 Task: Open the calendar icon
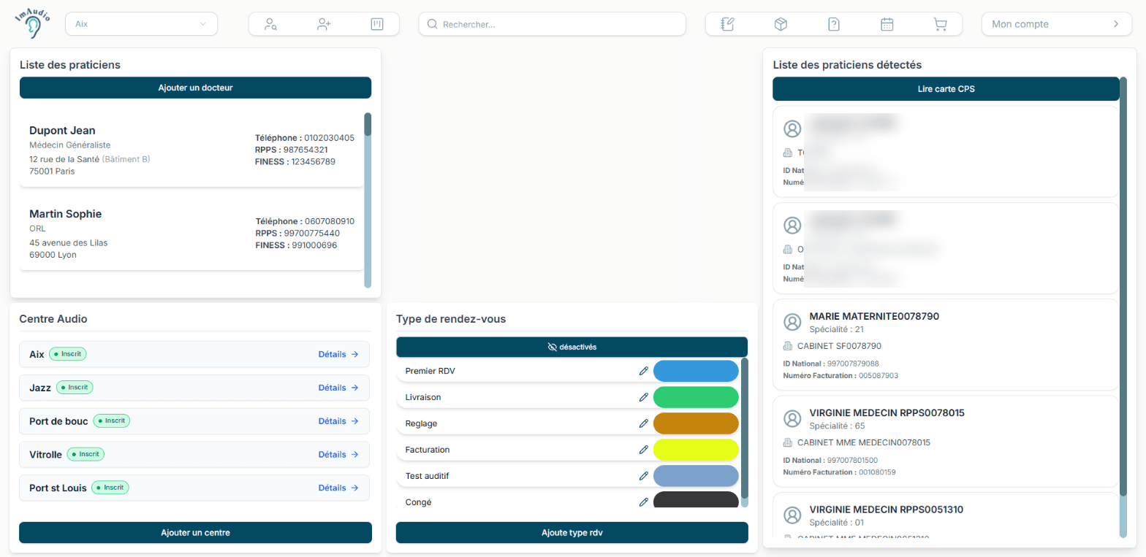pos(887,24)
